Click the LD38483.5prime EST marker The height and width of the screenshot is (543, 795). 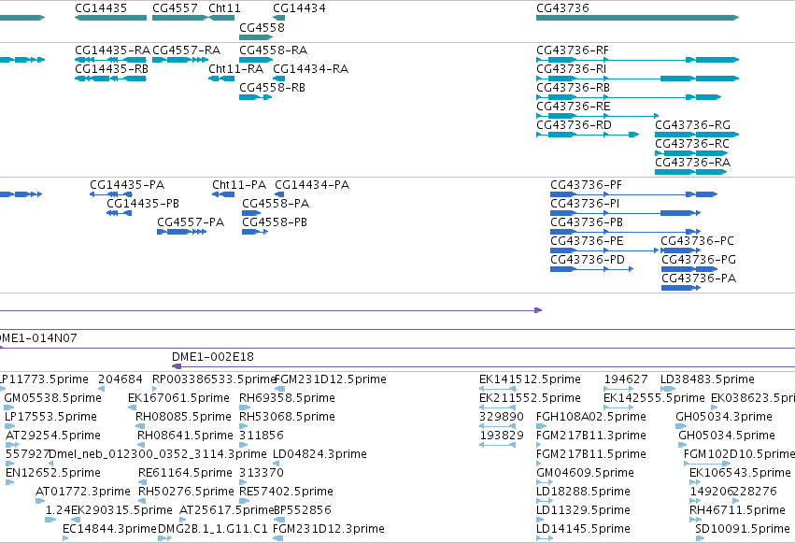tap(668, 389)
